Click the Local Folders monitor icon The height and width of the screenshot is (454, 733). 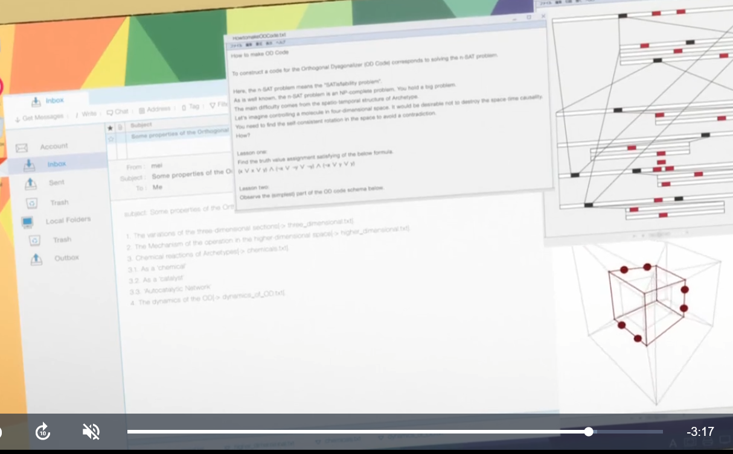(x=28, y=222)
